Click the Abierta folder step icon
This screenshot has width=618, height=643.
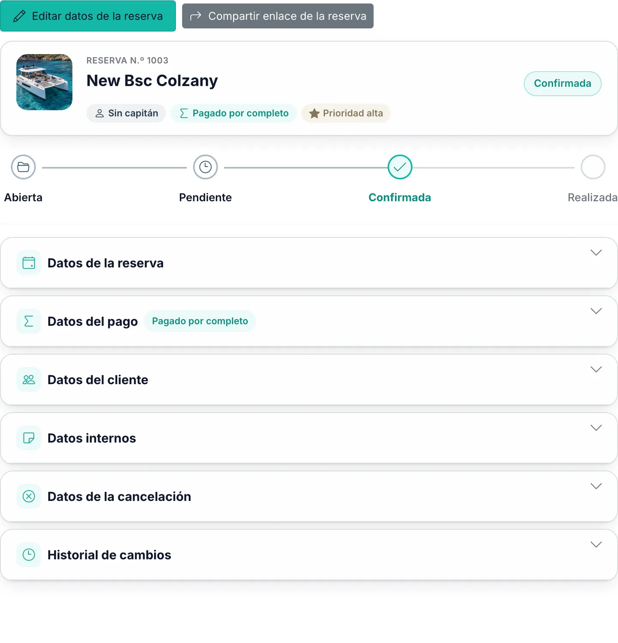tap(23, 167)
